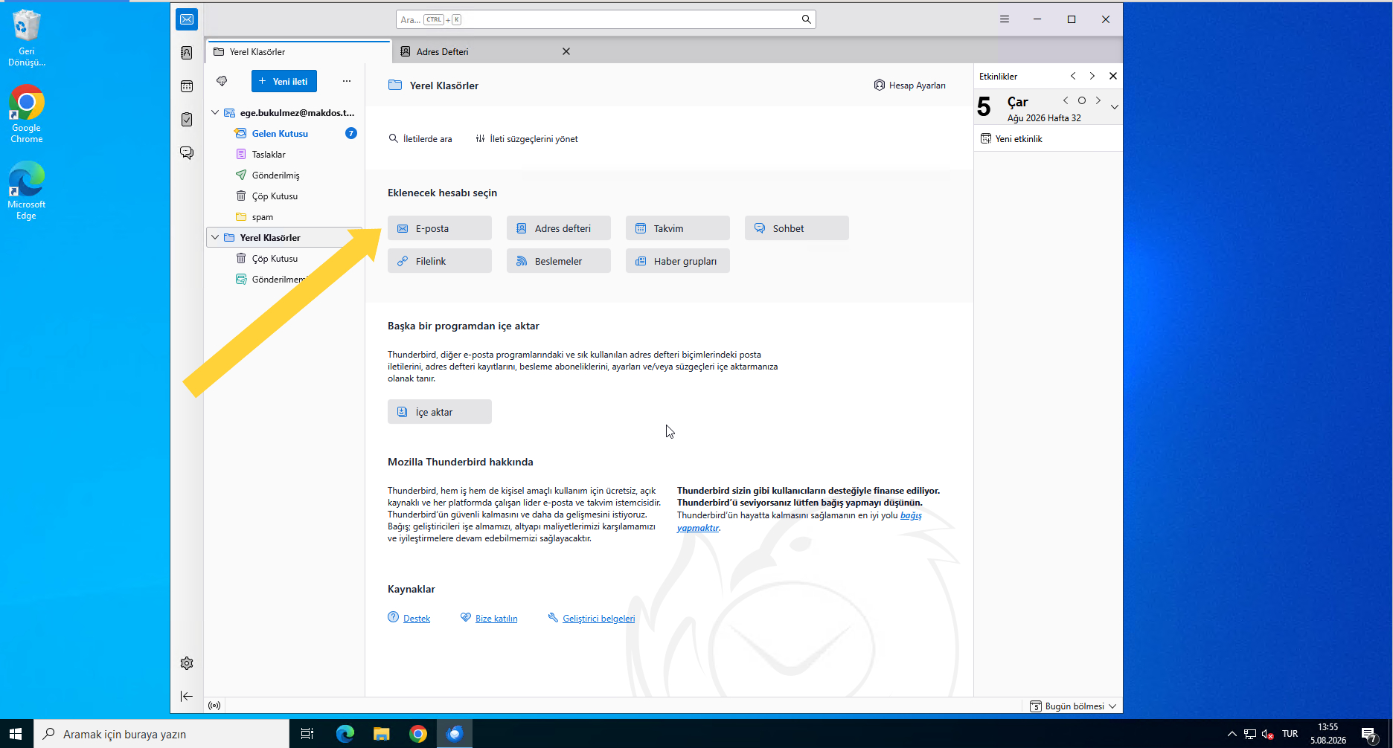Open File Explorer from the taskbar
The height and width of the screenshot is (748, 1393).
tap(382, 734)
